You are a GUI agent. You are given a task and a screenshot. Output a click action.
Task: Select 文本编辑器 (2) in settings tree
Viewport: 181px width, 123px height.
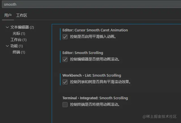(x=22, y=27)
